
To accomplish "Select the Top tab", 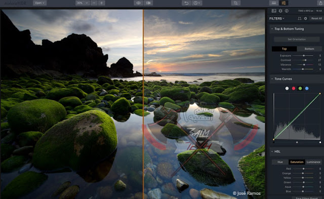I will coord(285,49).
